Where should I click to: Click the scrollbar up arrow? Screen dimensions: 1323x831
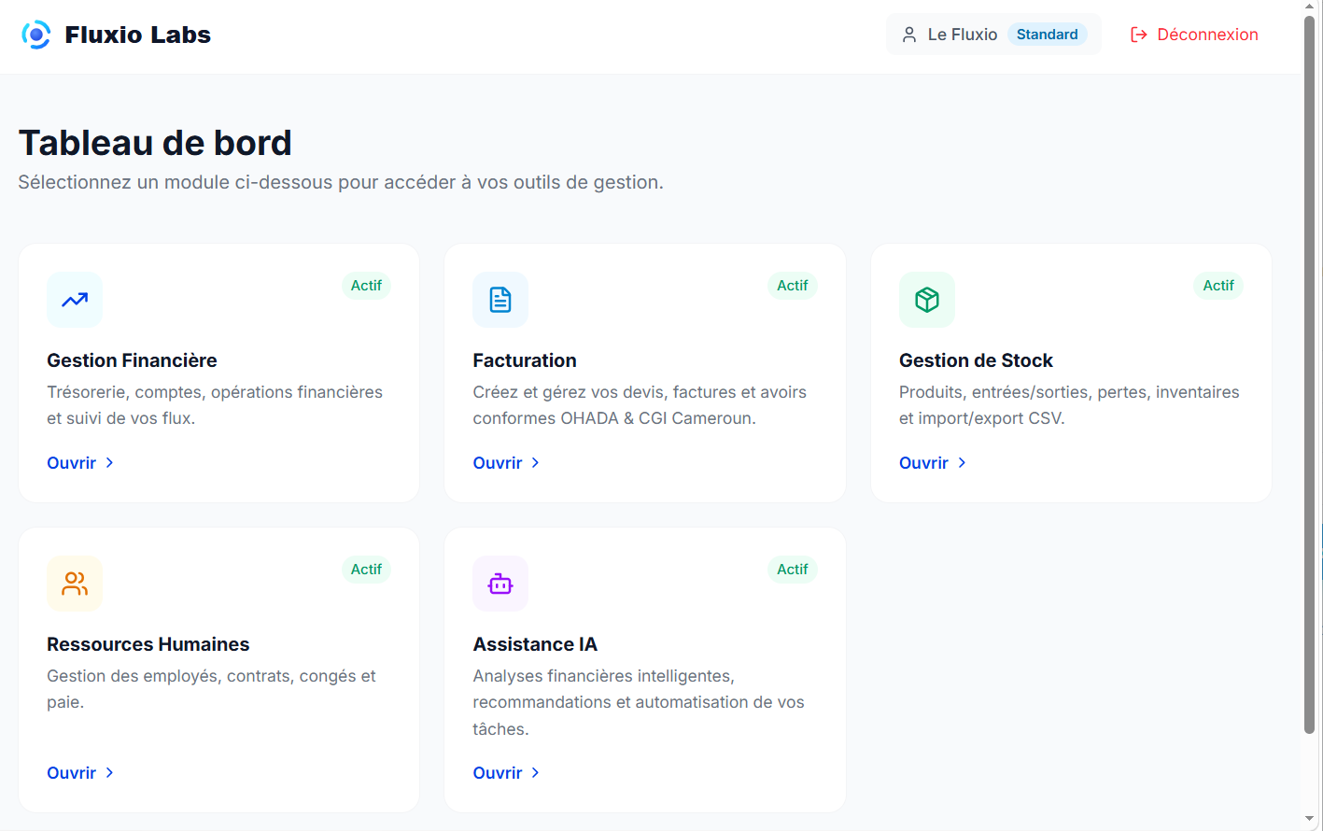point(1310,7)
